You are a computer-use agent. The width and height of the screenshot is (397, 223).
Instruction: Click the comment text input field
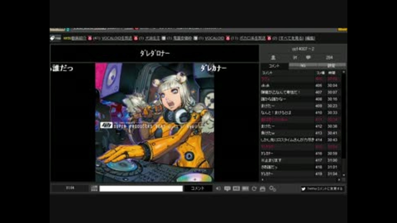(x=141, y=189)
